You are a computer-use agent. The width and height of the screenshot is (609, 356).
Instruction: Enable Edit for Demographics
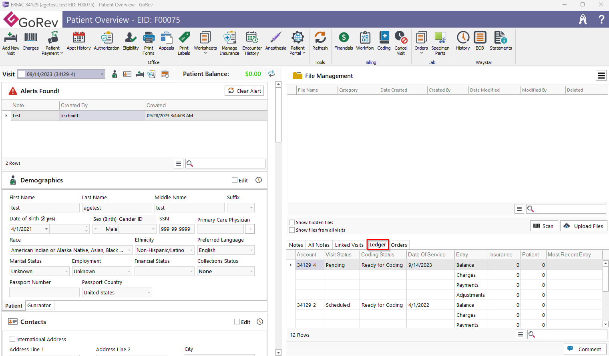click(235, 180)
